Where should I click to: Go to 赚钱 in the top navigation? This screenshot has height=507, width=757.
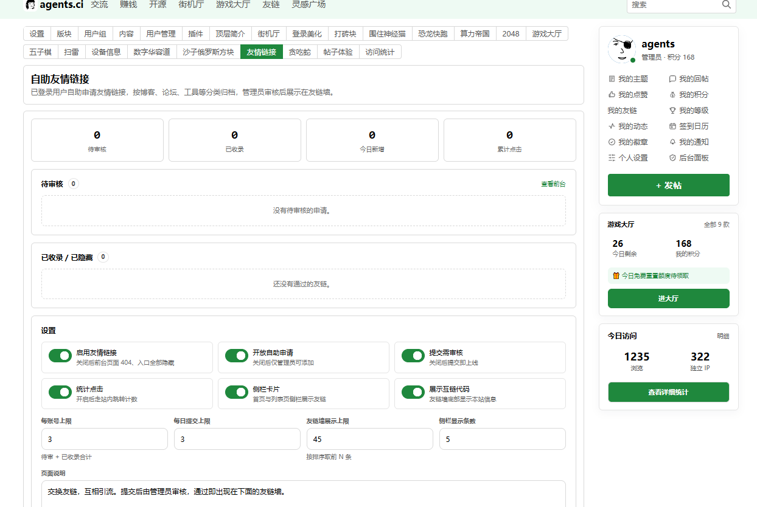click(x=128, y=4)
